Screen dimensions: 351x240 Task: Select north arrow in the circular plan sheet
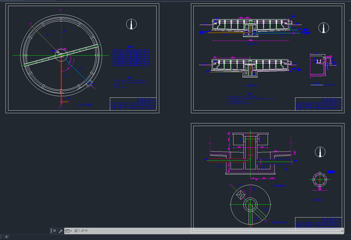coord(131,24)
